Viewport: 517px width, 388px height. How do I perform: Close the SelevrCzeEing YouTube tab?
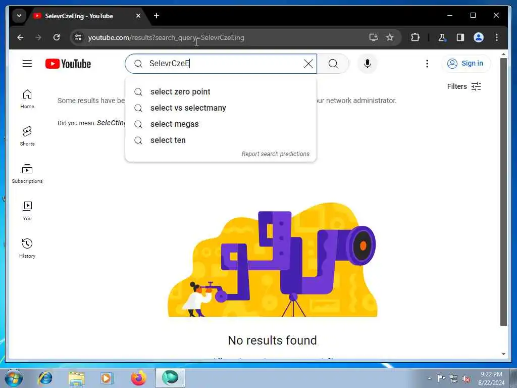138,16
